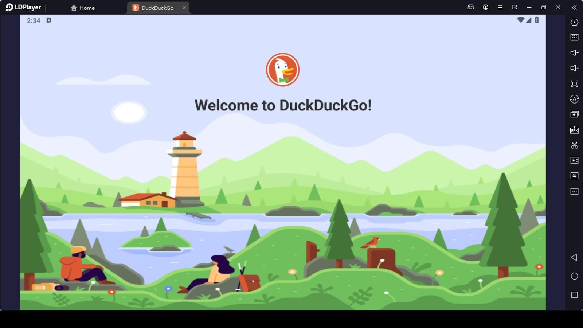Check the cellular signal icon

click(x=529, y=20)
